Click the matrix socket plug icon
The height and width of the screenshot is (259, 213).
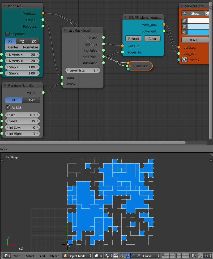click(185, 60)
